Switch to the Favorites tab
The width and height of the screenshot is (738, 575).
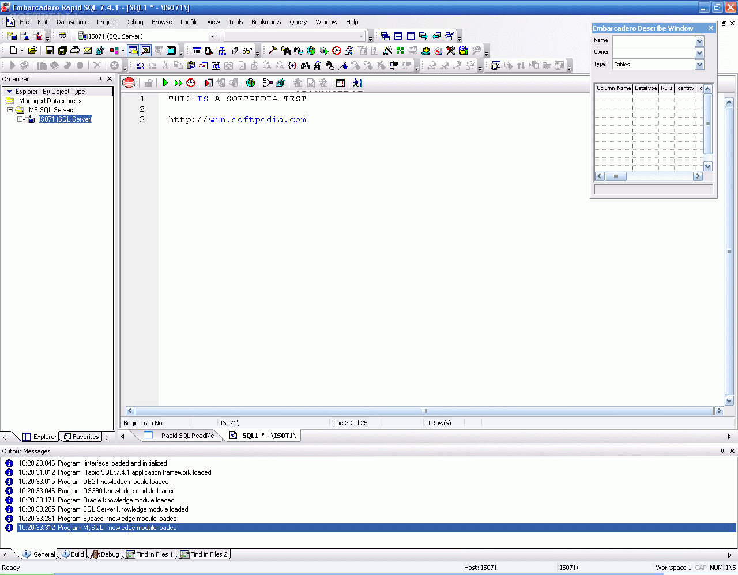tap(81, 437)
